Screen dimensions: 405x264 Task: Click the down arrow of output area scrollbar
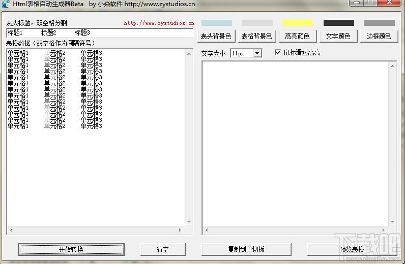tap(392, 222)
